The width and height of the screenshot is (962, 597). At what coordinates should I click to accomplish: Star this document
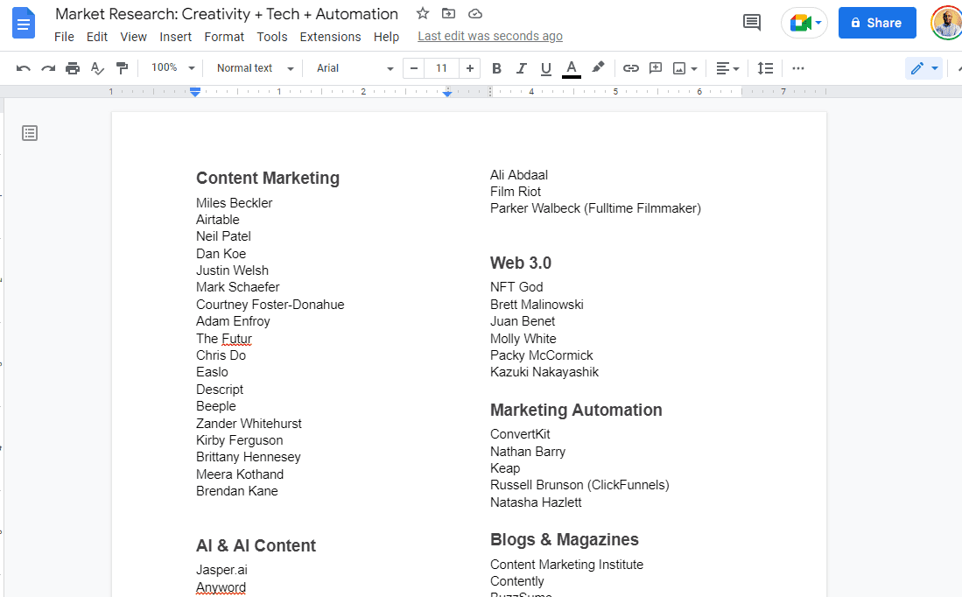pyautogui.click(x=423, y=13)
